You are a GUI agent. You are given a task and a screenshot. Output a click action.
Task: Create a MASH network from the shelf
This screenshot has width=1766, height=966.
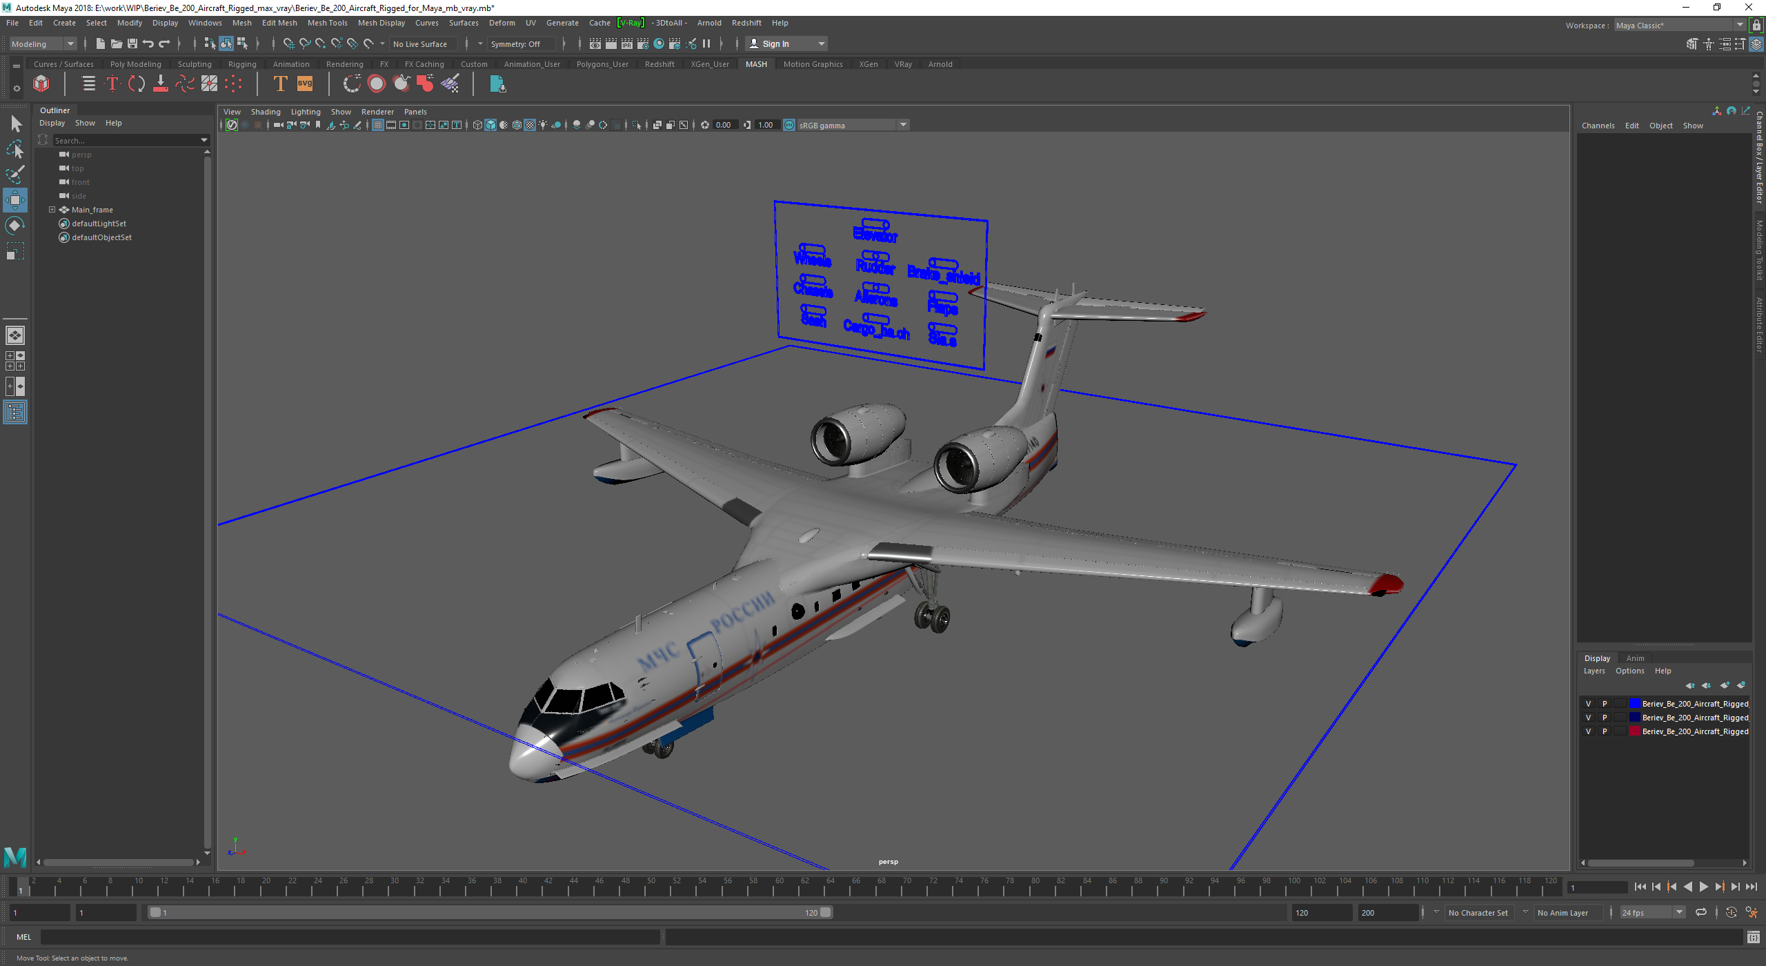coord(41,84)
